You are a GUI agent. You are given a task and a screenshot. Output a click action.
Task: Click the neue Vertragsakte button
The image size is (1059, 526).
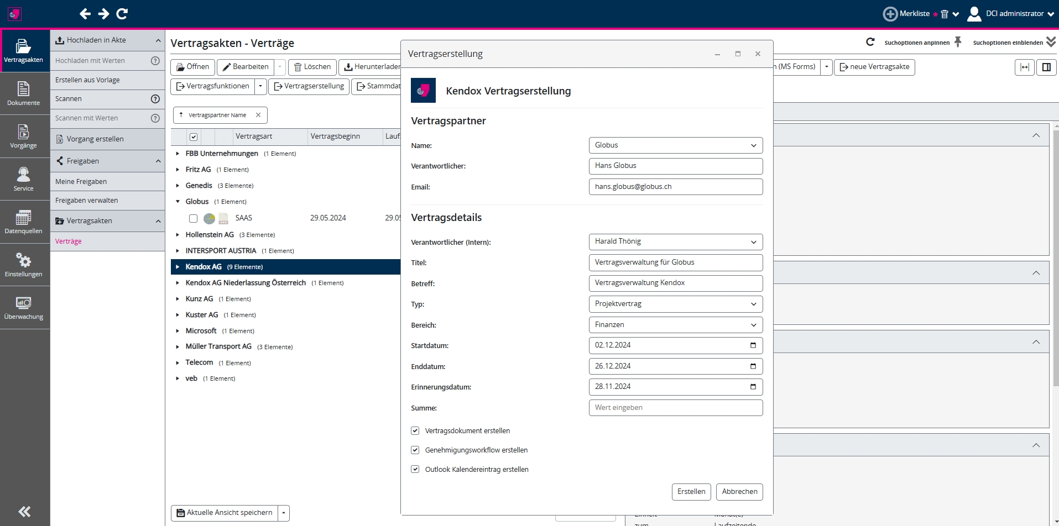pyautogui.click(x=874, y=67)
